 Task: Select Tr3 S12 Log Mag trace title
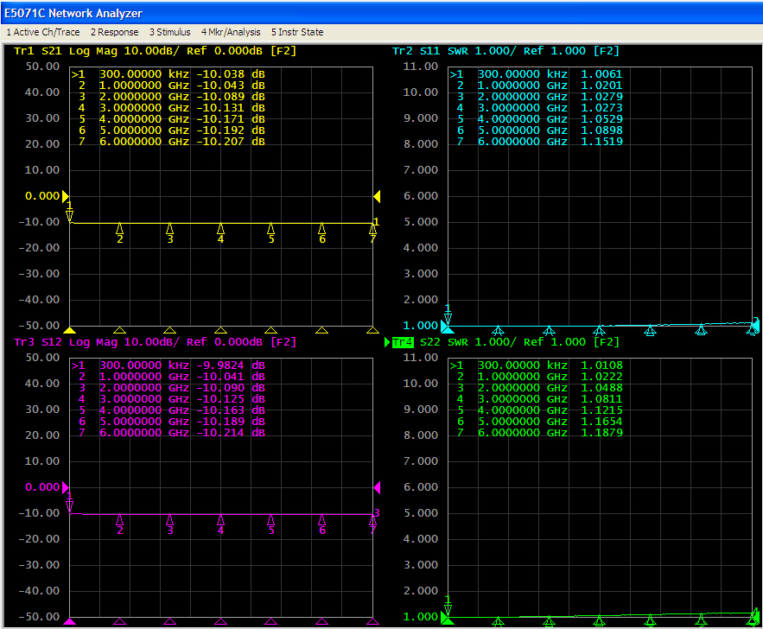(155, 342)
